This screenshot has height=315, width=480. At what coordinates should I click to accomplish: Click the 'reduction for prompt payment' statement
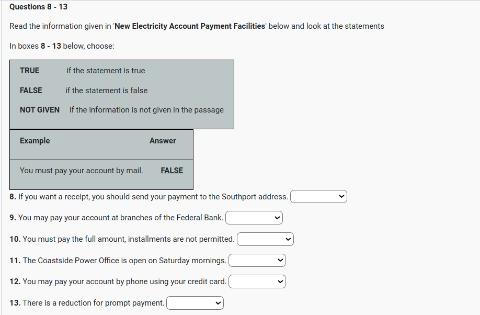pyautogui.click(x=90, y=303)
